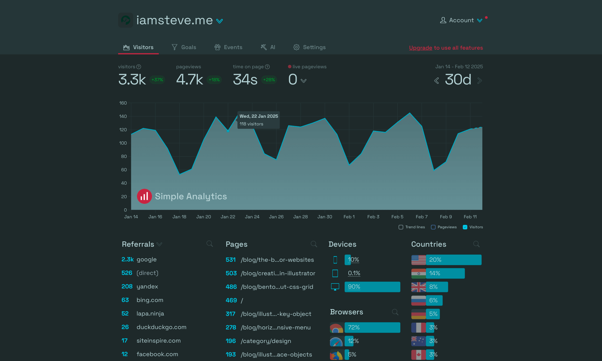Expand the live pageviews chevron
The height and width of the screenshot is (361, 602).
tap(304, 81)
